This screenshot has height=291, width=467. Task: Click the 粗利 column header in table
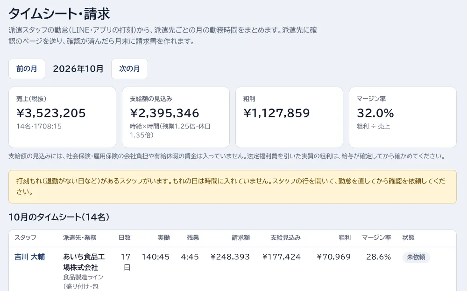345,237
